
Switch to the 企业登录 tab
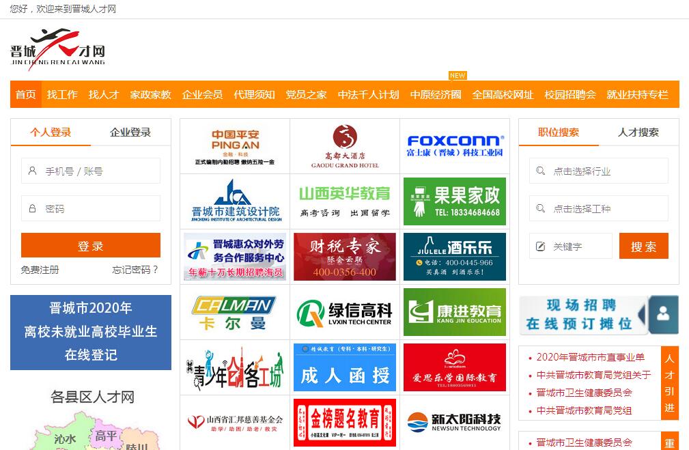pos(130,132)
